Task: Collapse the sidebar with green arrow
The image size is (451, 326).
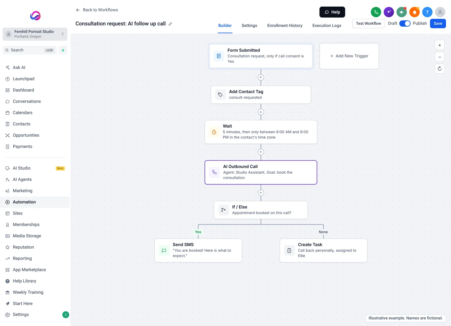Action: (66, 315)
